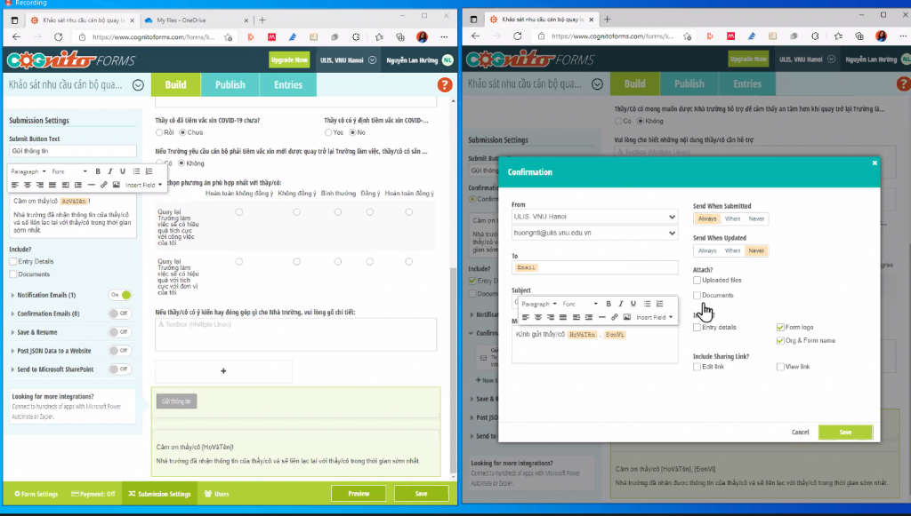Insert hyperlink in the Confirmation dialog editor
The width and height of the screenshot is (911, 516).
tap(614, 317)
